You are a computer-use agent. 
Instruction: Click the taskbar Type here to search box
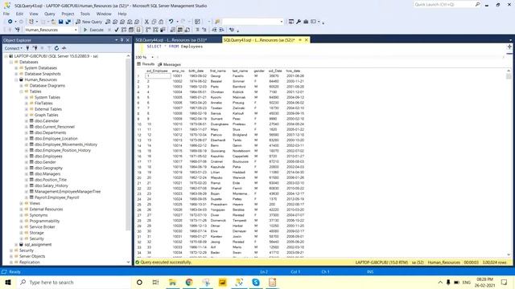tap(73, 282)
